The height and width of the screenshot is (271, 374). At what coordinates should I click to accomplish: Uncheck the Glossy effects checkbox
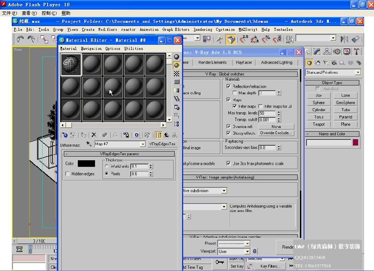tap(229, 133)
